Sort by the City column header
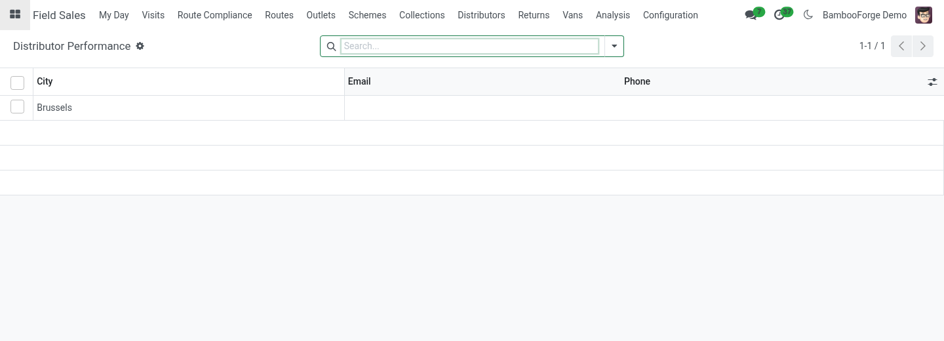944x341 pixels. click(x=189, y=81)
